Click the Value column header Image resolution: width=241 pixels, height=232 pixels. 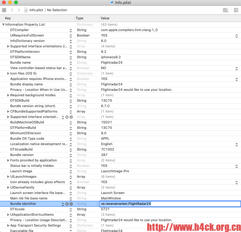[x=105, y=18]
